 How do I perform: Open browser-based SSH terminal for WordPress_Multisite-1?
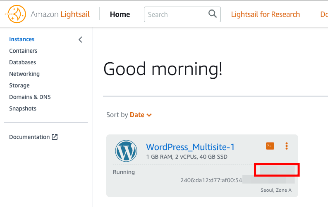click(x=270, y=146)
